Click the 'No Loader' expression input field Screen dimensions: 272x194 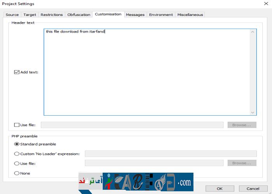tap(171, 154)
